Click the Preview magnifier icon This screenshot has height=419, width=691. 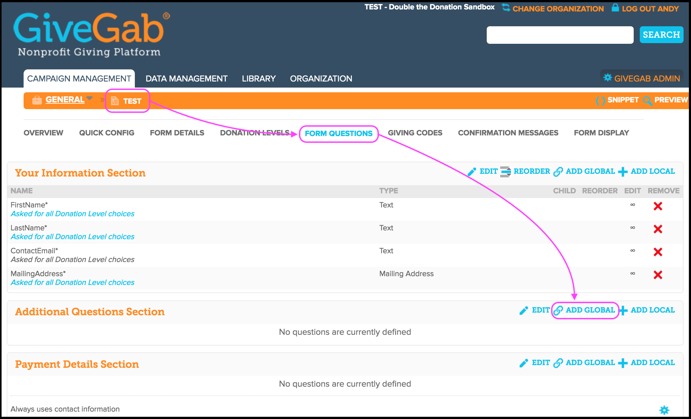pos(647,100)
